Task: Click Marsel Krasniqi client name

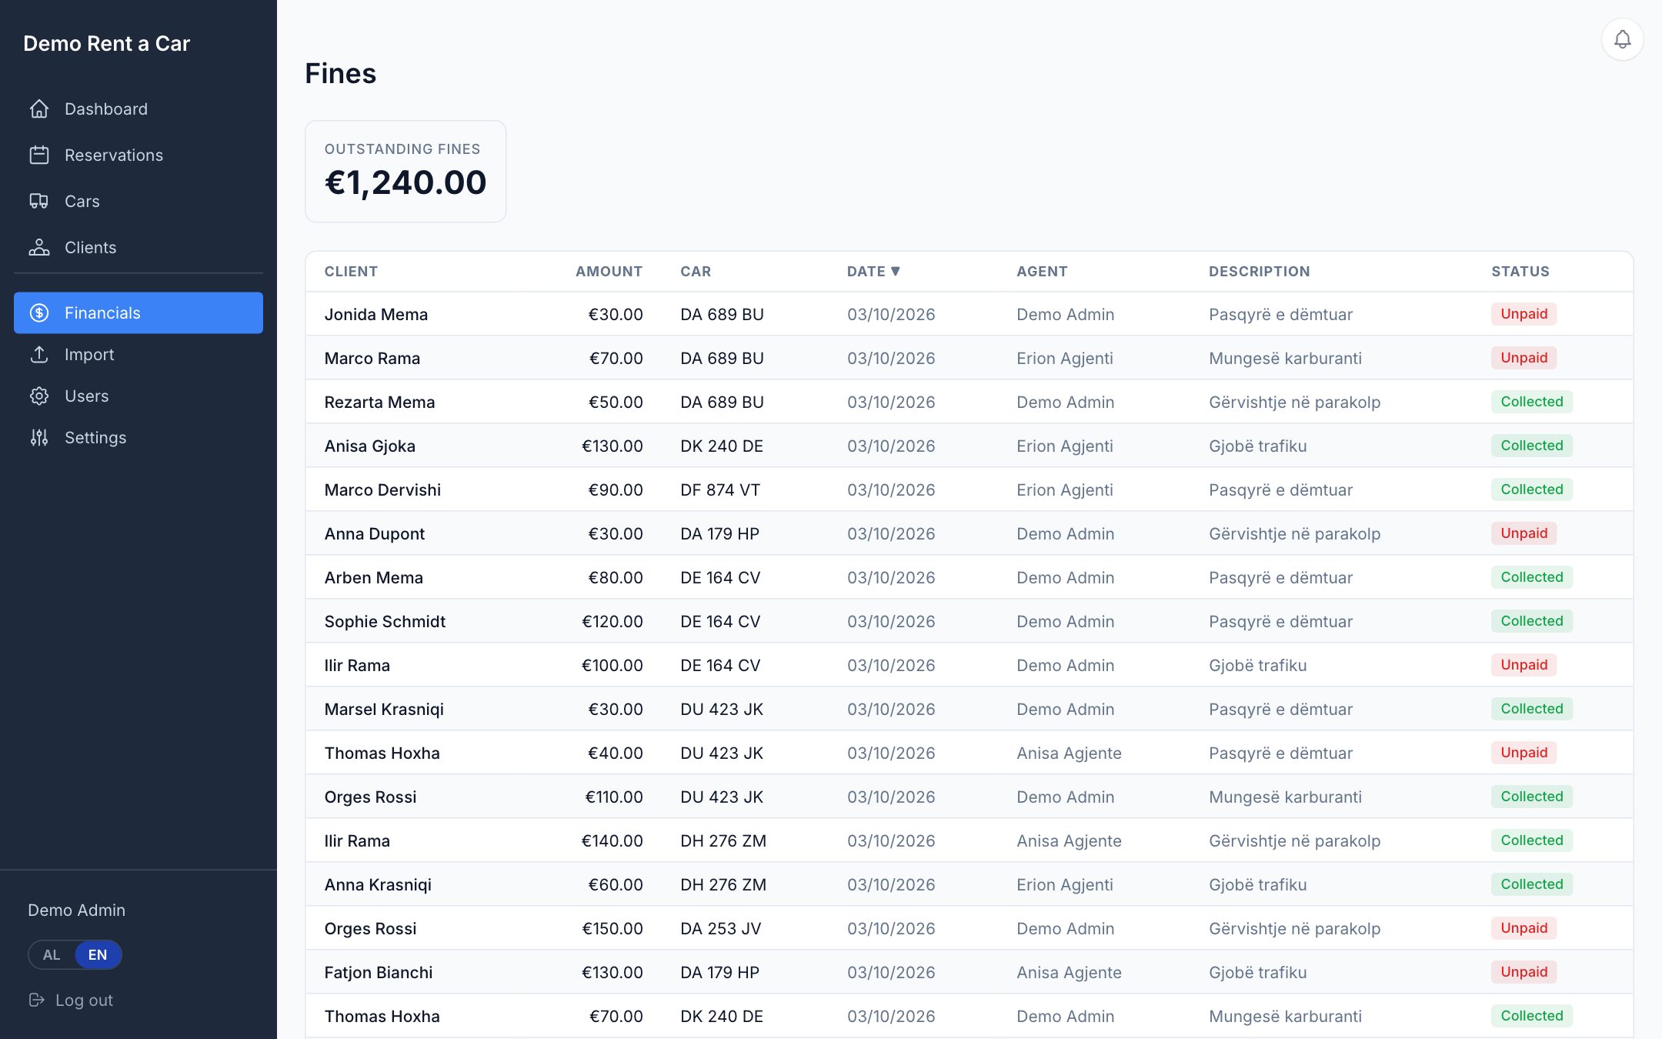Action: (384, 710)
